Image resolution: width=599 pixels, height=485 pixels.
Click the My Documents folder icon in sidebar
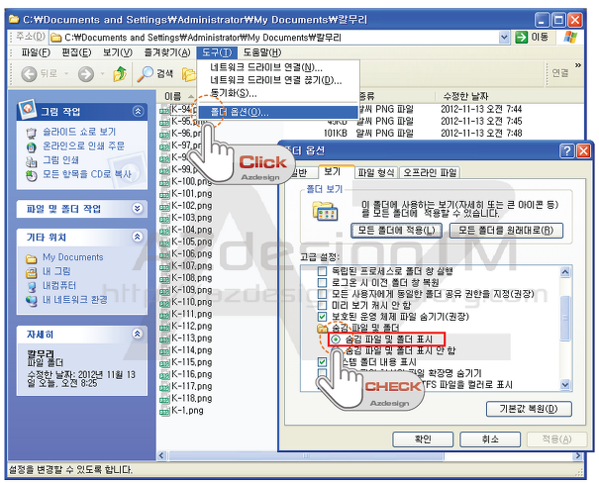point(31,258)
